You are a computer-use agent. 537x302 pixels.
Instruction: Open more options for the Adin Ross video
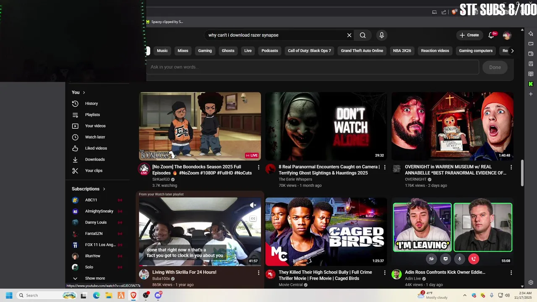(511, 273)
